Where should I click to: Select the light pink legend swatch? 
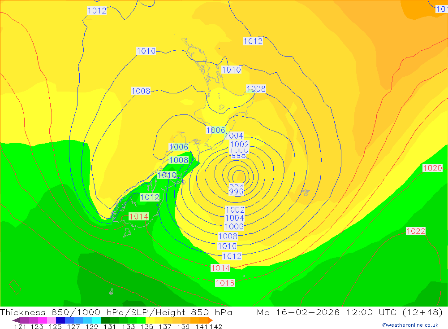[52, 320]
